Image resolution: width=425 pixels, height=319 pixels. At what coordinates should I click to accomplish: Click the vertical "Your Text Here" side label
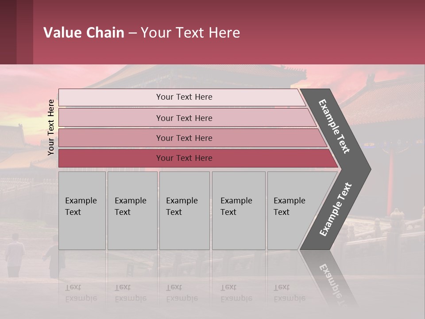click(51, 127)
